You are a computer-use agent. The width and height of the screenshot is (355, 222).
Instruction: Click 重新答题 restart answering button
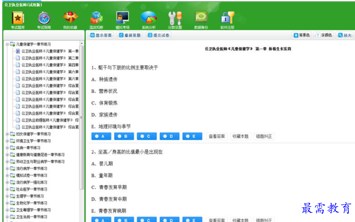click(130, 35)
